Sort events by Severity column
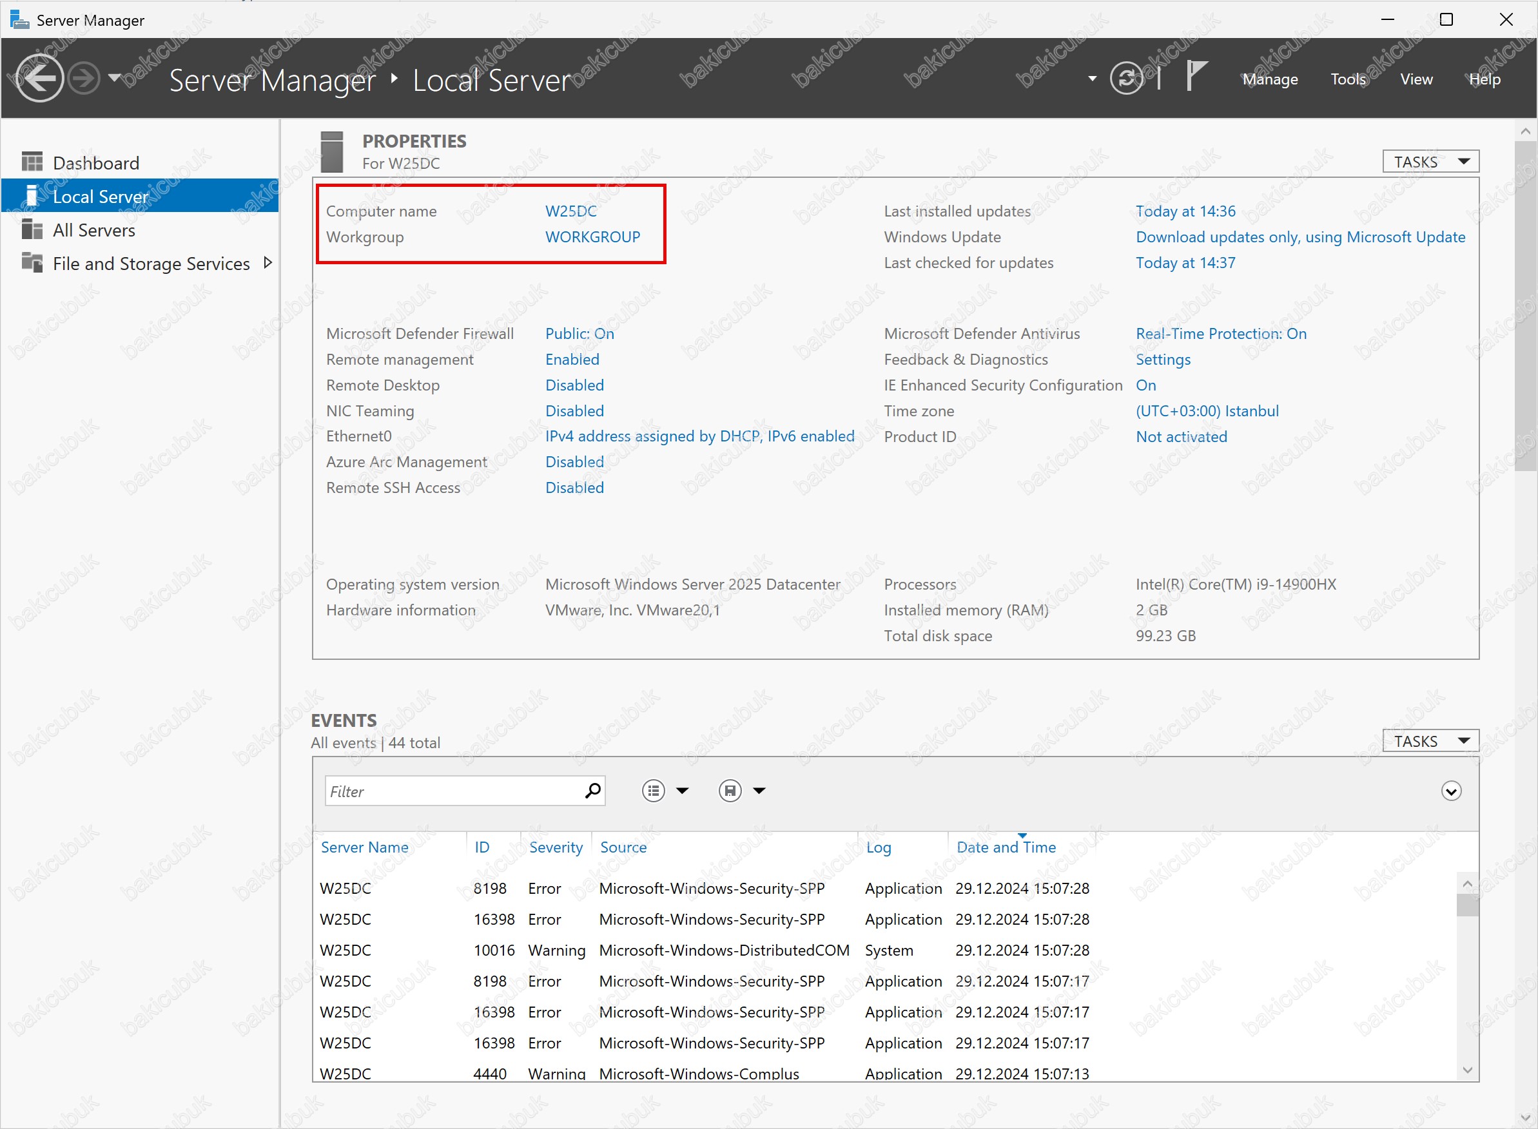 pyautogui.click(x=556, y=847)
